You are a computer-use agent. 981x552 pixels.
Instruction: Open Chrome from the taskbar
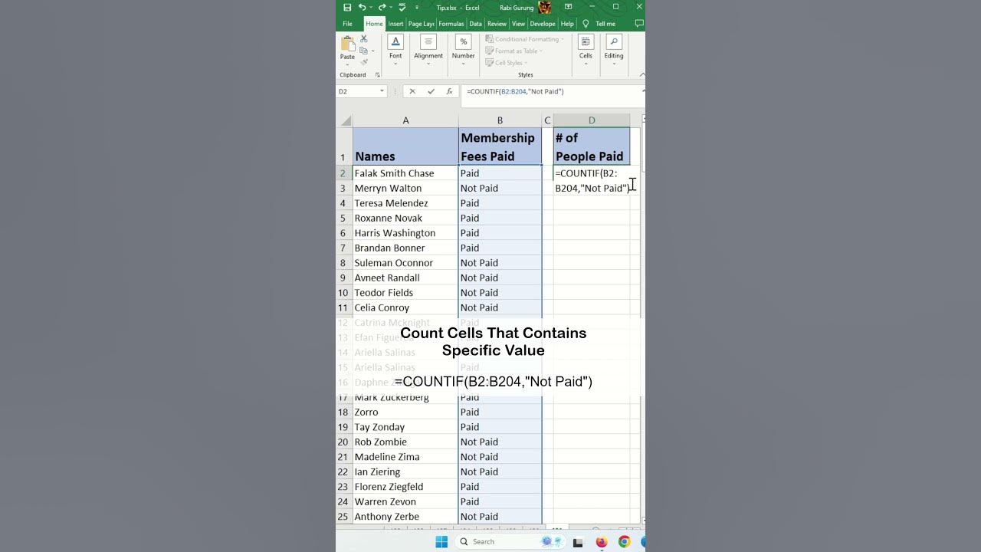point(625,542)
